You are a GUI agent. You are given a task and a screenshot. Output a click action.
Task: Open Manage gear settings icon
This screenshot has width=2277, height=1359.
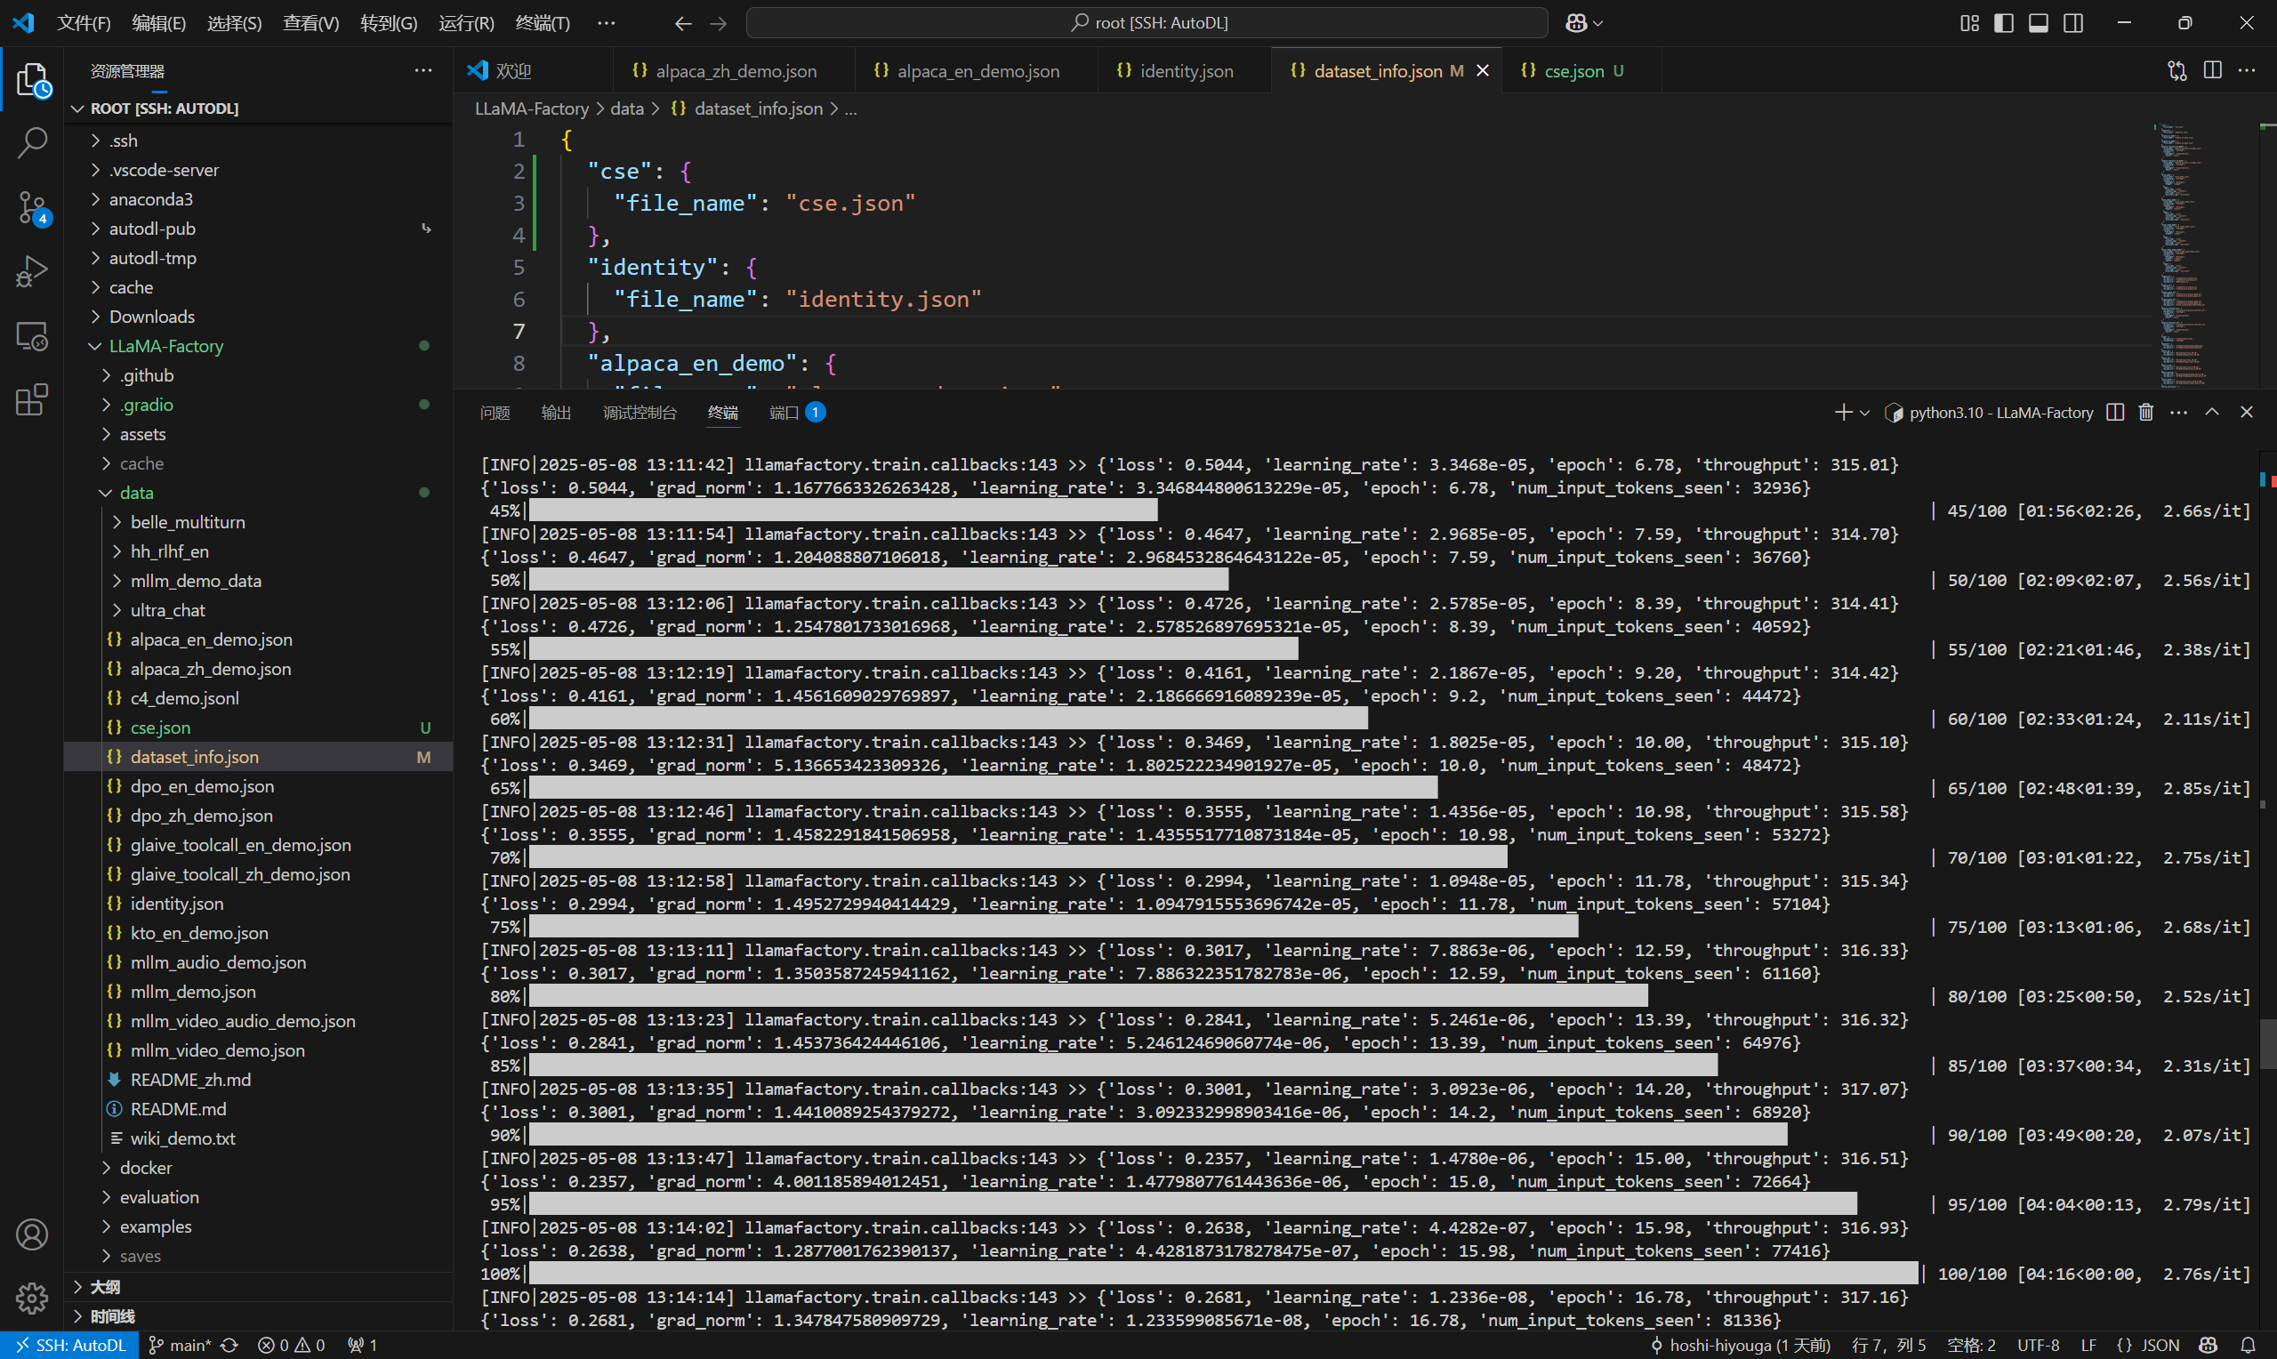(32, 1297)
